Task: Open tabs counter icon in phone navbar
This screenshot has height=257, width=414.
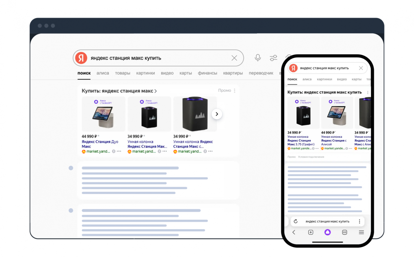Action: [344, 232]
